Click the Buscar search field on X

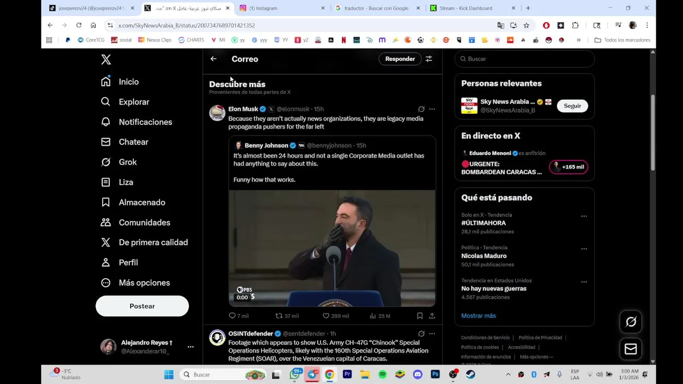click(525, 59)
